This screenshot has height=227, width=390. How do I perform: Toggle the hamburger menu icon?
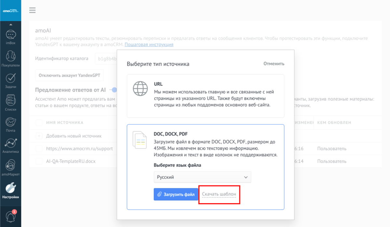point(32,10)
